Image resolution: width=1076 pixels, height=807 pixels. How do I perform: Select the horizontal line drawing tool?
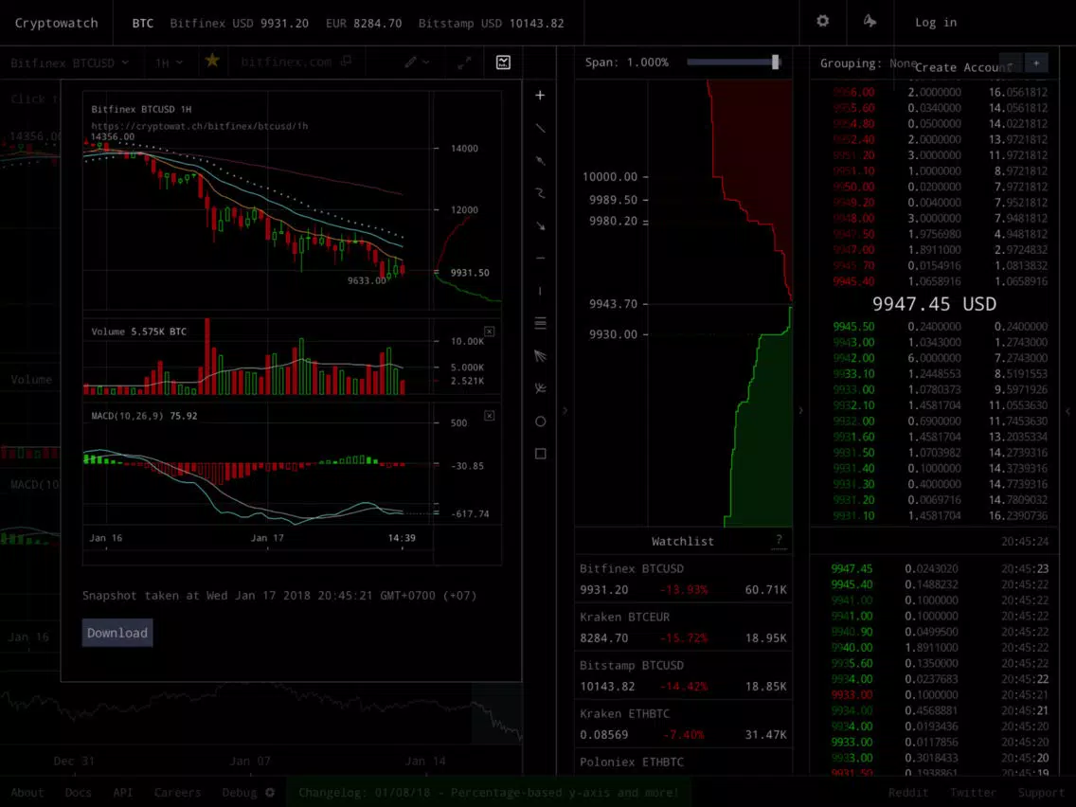click(x=540, y=258)
